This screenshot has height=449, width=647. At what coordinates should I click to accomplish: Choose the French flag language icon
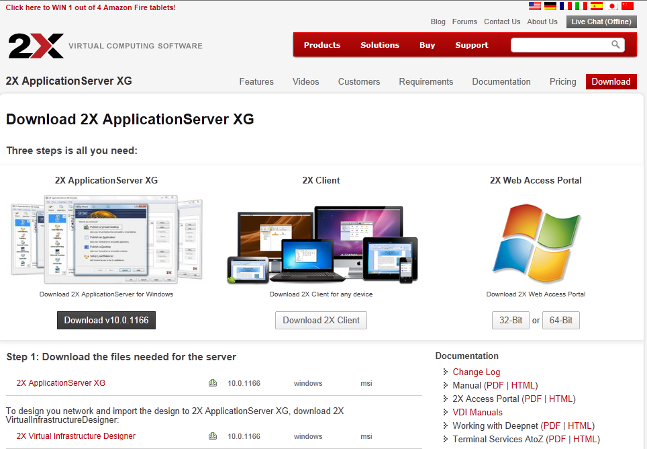565,6
